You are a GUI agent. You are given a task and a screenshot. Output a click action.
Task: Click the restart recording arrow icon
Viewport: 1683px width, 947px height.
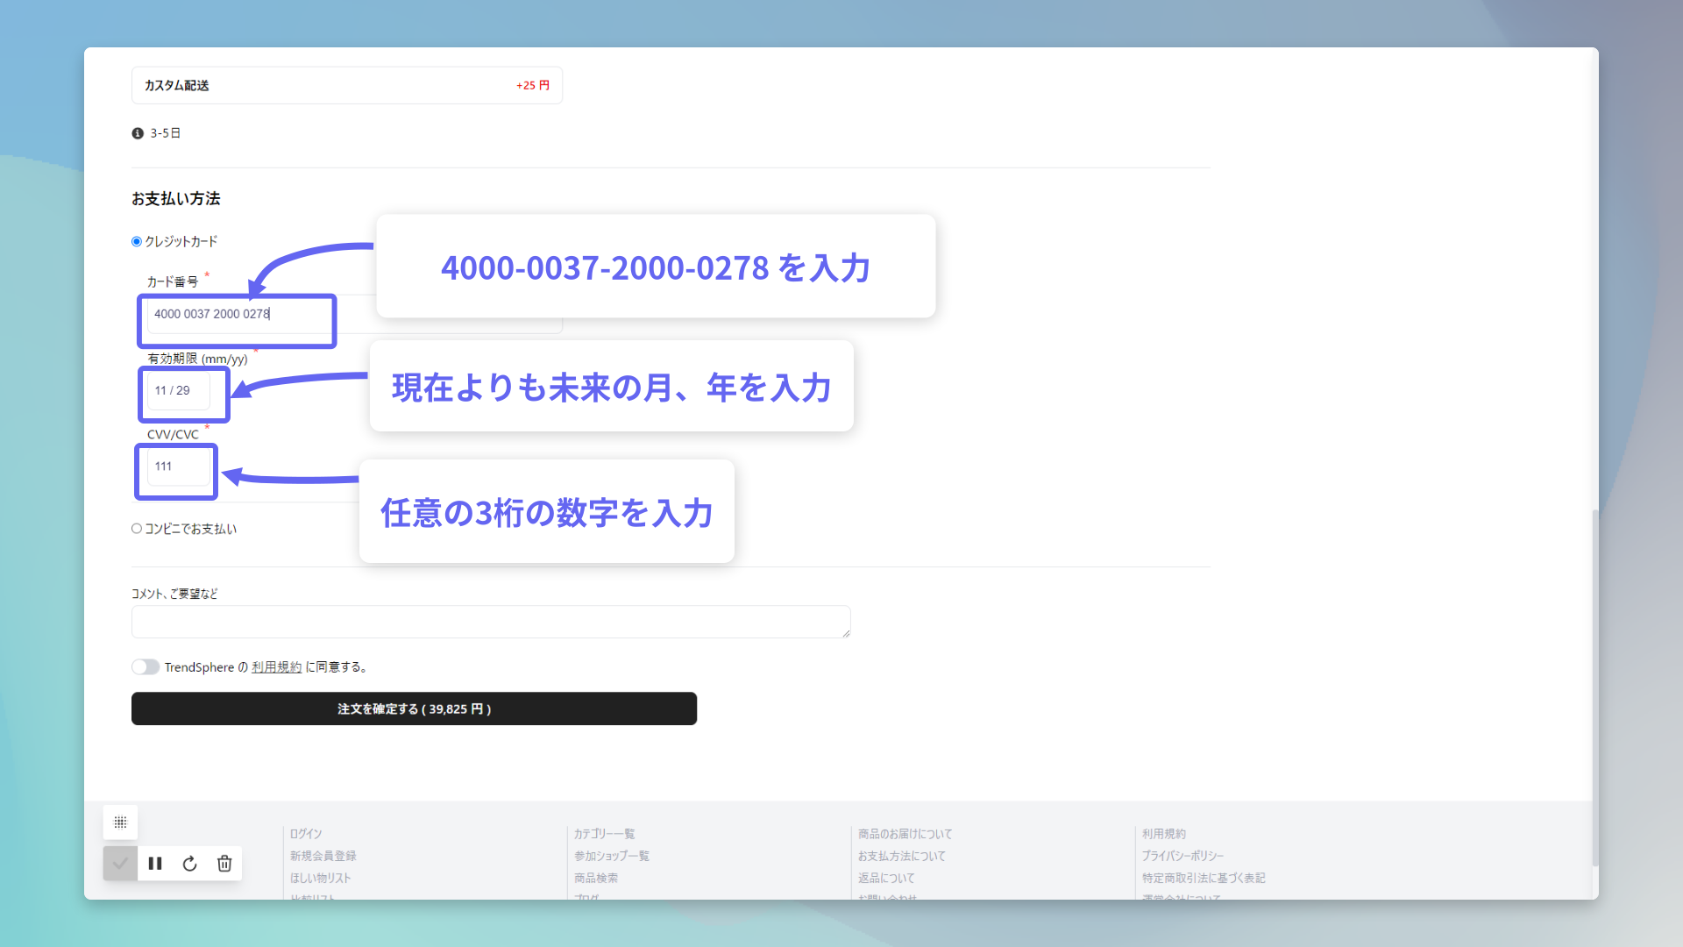click(189, 864)
